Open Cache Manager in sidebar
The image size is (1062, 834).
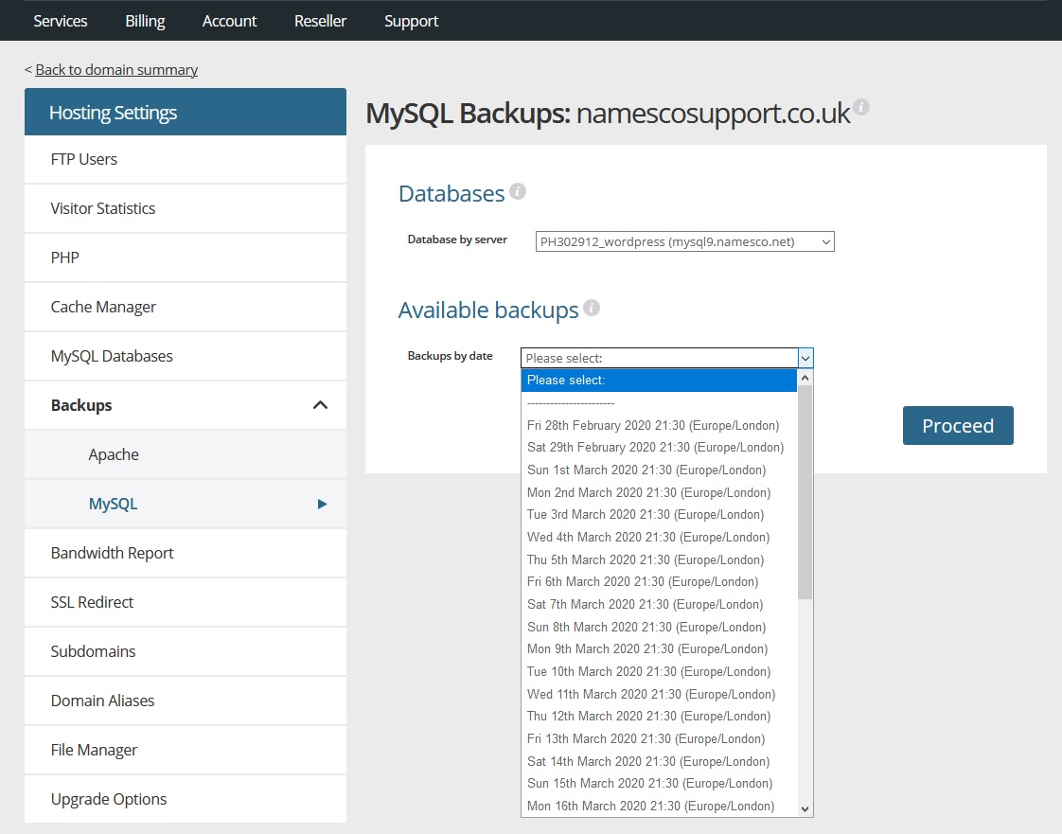(x=186, y=307)
